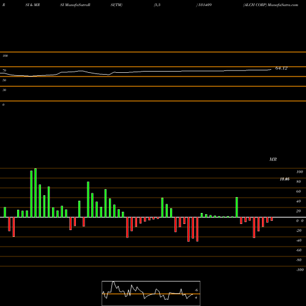
Task: Click the -20 label on MR axis
Action: (x=299, y=231)
